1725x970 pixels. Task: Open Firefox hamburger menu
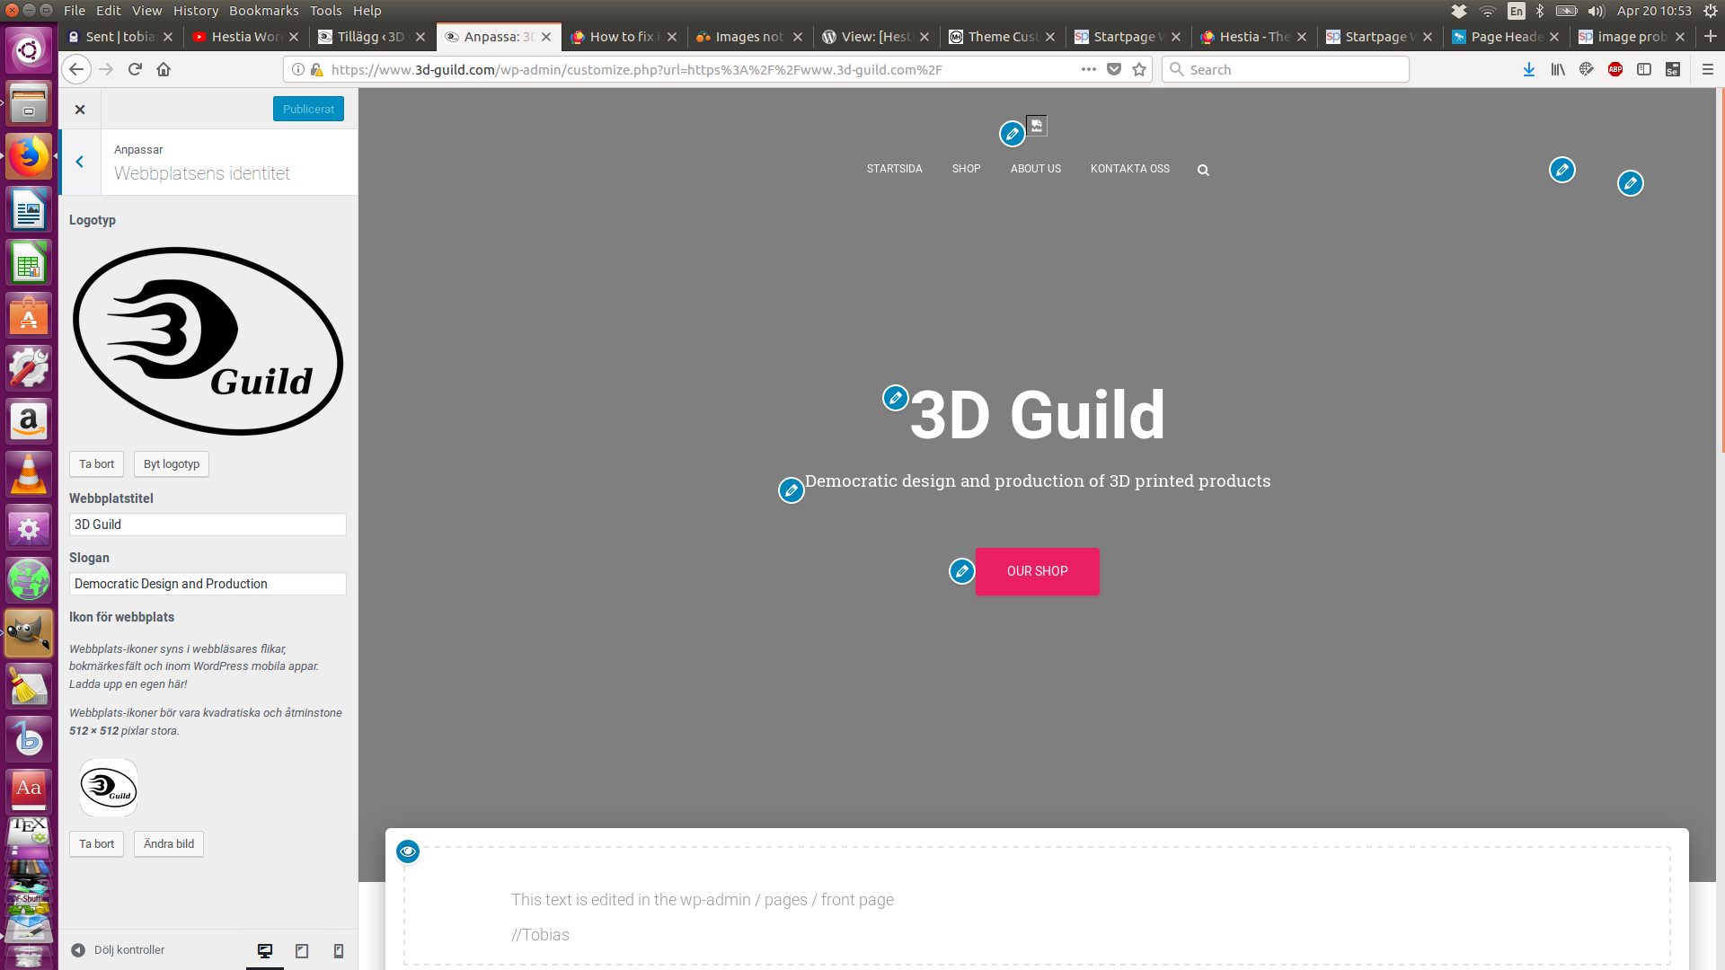pyautogui.click(x=1708, y=69)
